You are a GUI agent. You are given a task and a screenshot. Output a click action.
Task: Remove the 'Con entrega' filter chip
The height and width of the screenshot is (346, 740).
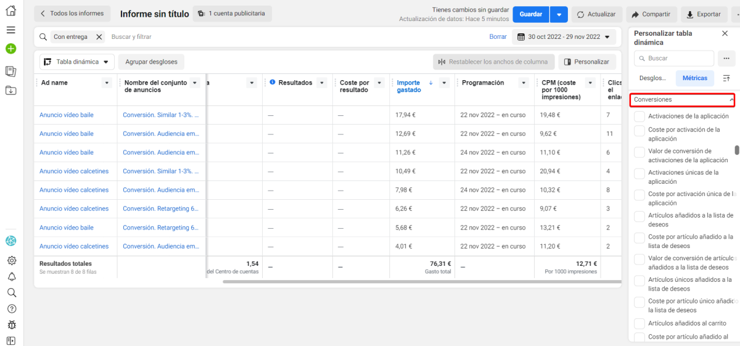coord(99,37)
